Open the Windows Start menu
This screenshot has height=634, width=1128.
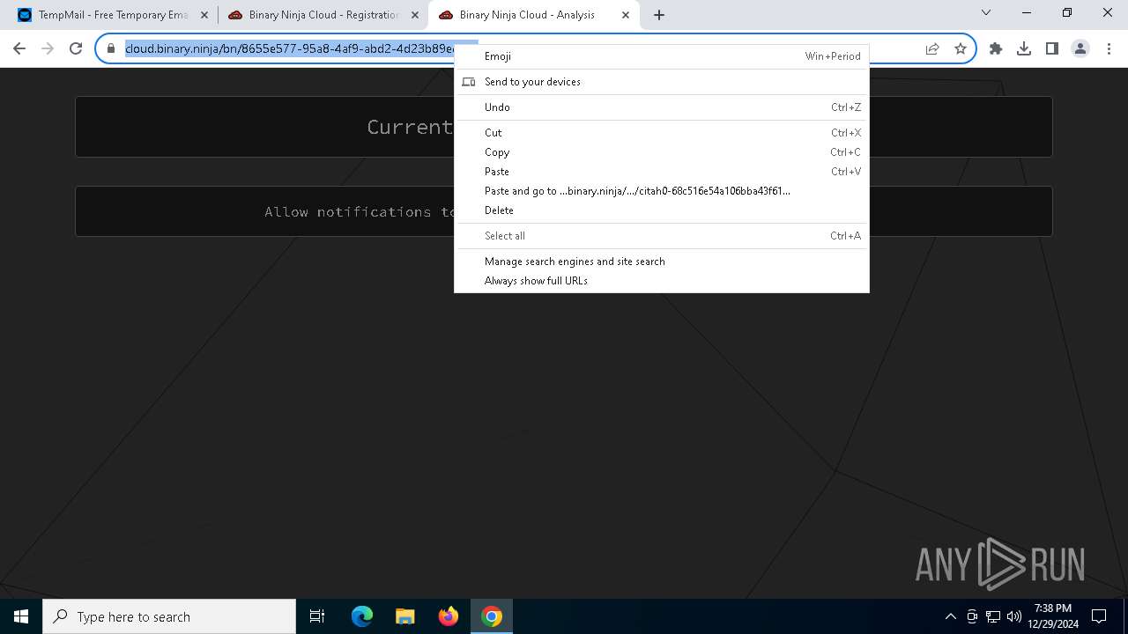coord(21,616)
